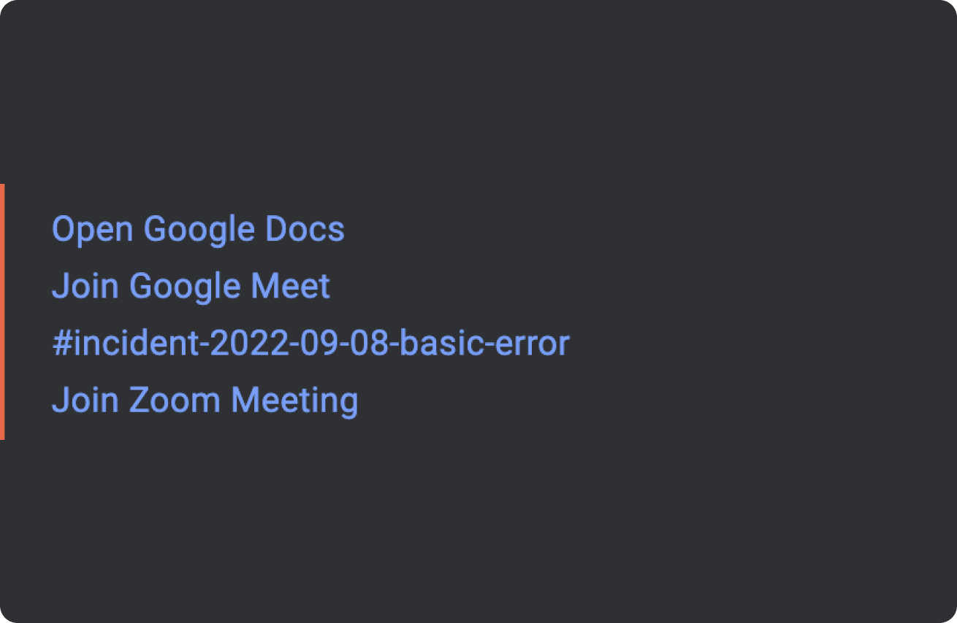Open the Google Docs document
The width and height of the screenshot is (957, 623).
(x=198, y=230)
